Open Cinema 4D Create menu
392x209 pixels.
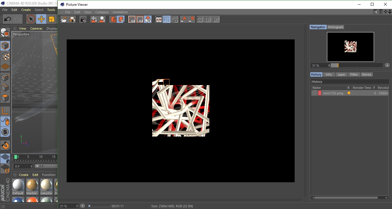point(26,10)
